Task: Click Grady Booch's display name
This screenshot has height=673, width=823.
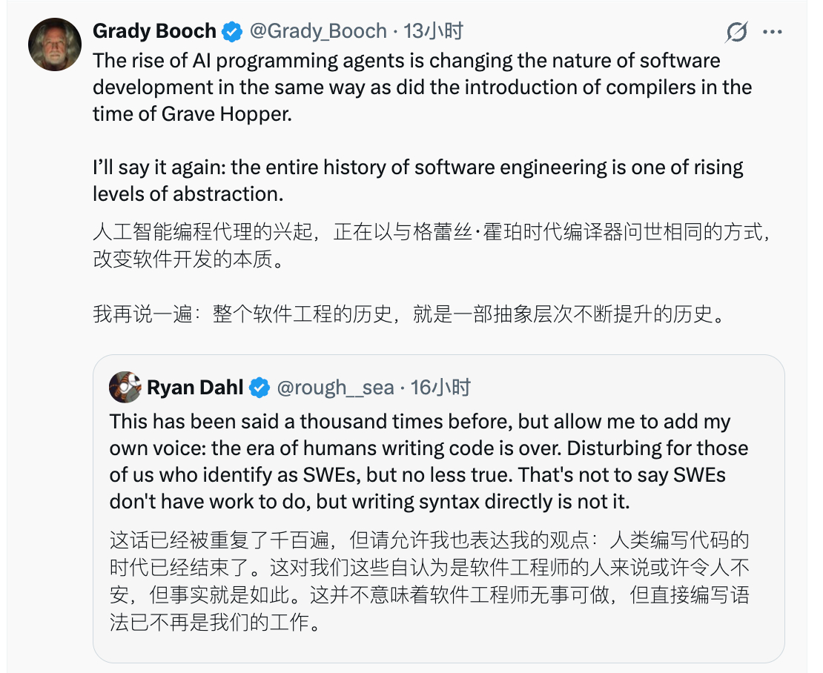Action: (153, 31)
